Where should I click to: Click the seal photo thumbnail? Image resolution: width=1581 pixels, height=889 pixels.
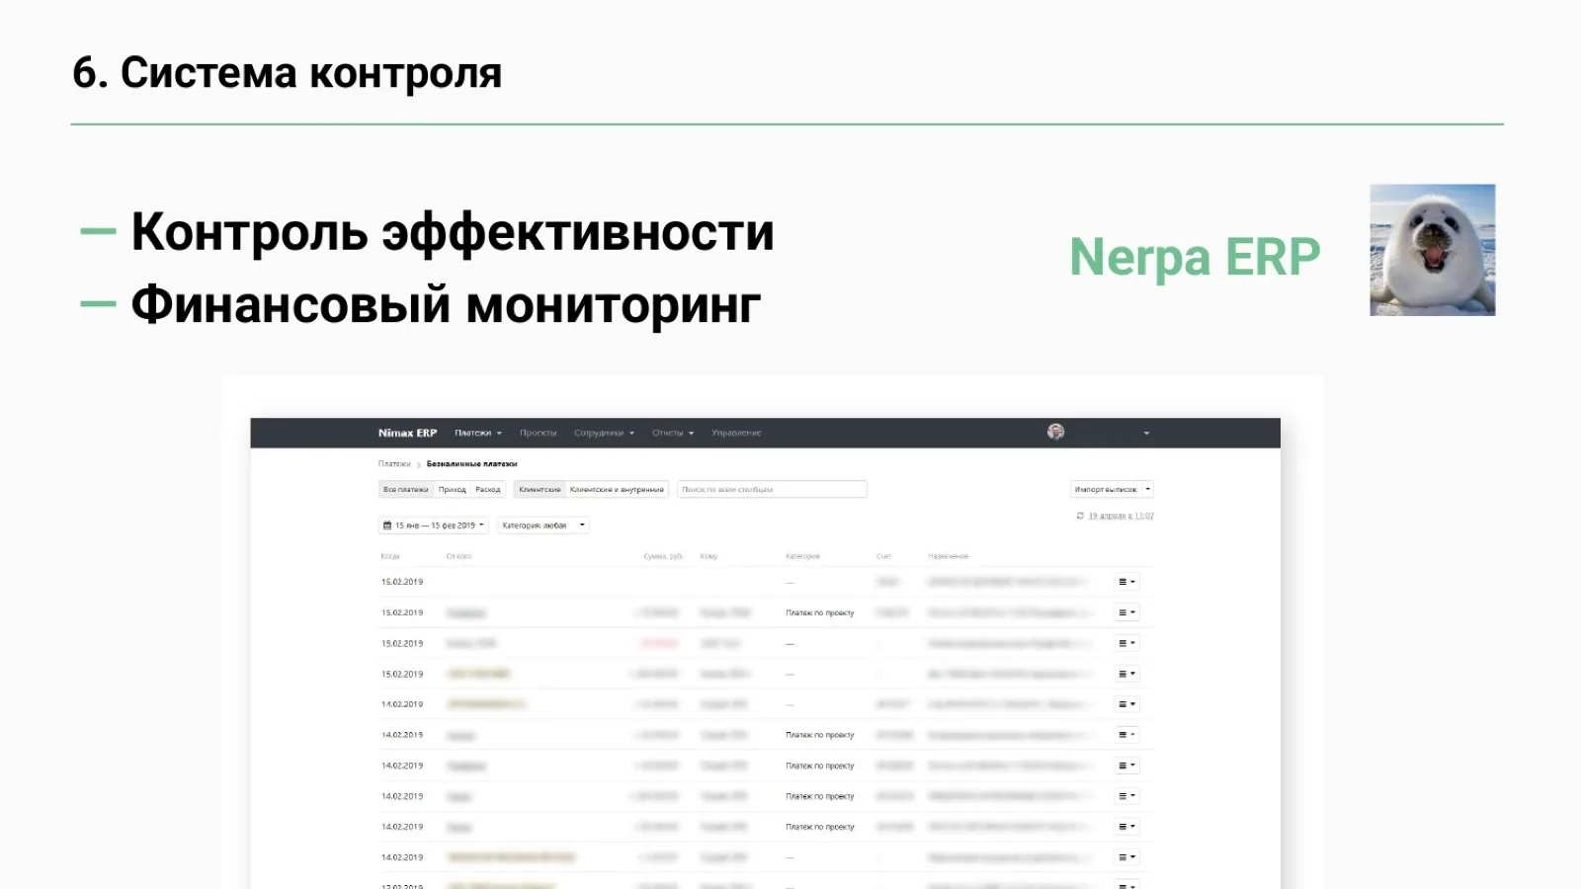pos(1432,250)
